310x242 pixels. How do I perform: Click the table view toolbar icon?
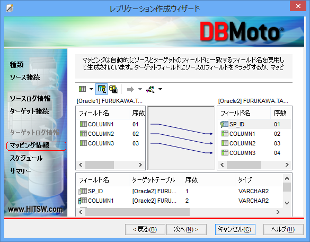click(83, 89)
